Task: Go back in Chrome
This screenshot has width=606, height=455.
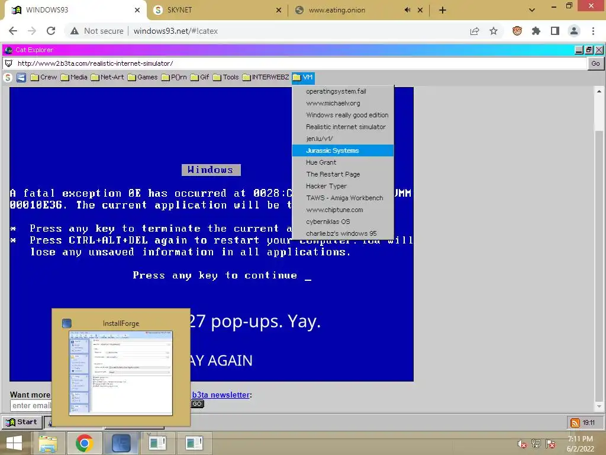Action: pyautogui.click(x=13, y=31)
